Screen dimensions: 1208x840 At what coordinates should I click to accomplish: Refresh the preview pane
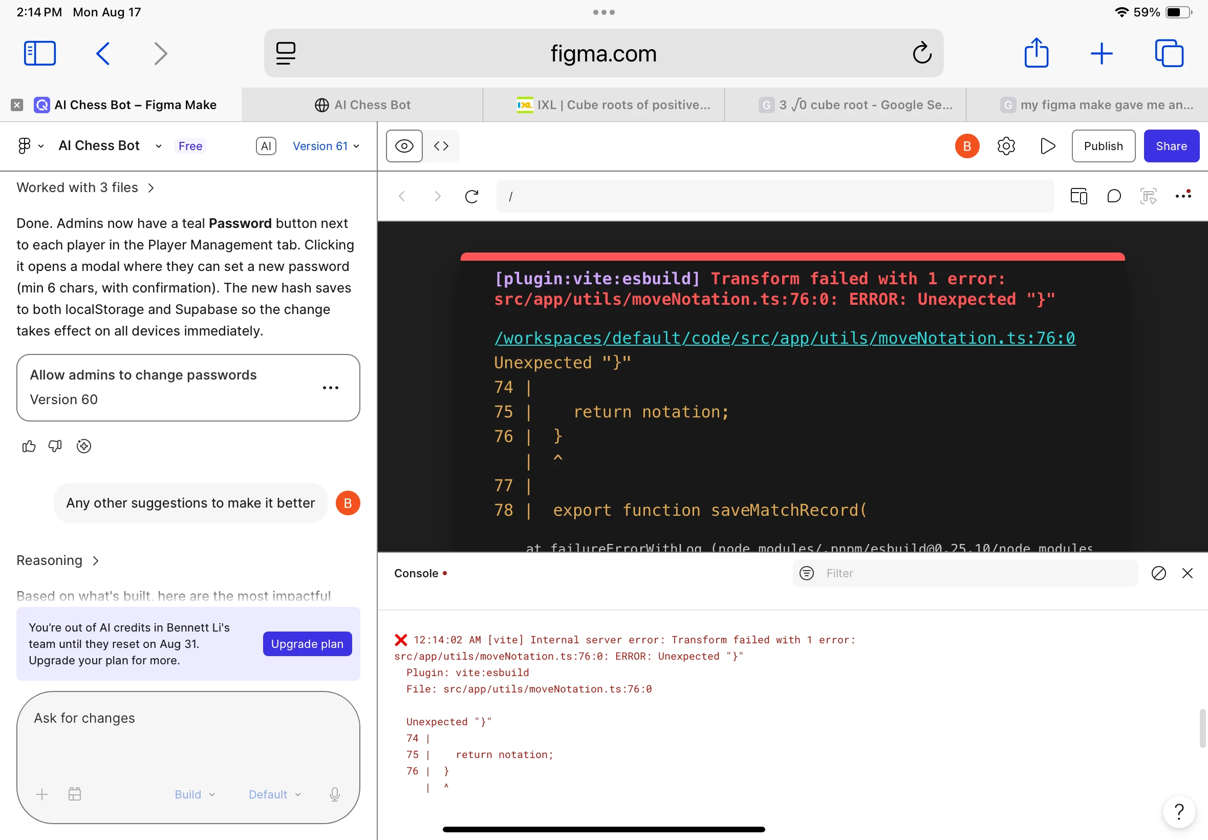pyautogui.click(x=472, y=196)
